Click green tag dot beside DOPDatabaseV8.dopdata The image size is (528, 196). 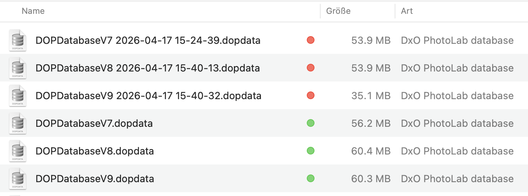tap(311, 151)
